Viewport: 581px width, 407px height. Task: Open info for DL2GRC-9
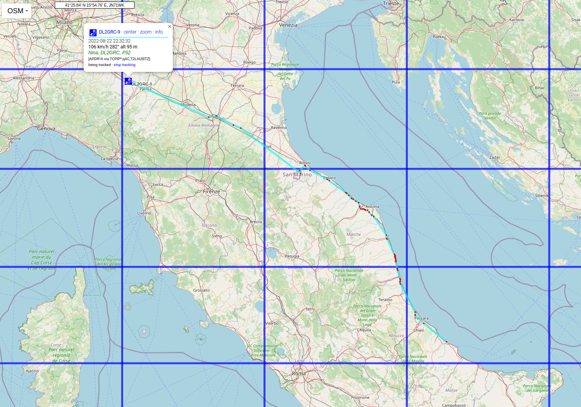tap(159, 32)
